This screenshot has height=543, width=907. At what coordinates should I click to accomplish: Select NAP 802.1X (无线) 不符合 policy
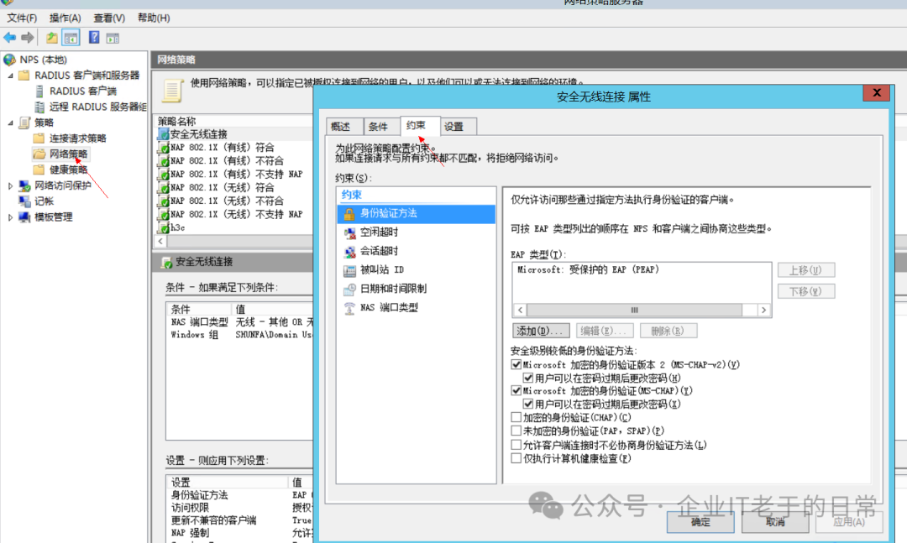[228, 201]
